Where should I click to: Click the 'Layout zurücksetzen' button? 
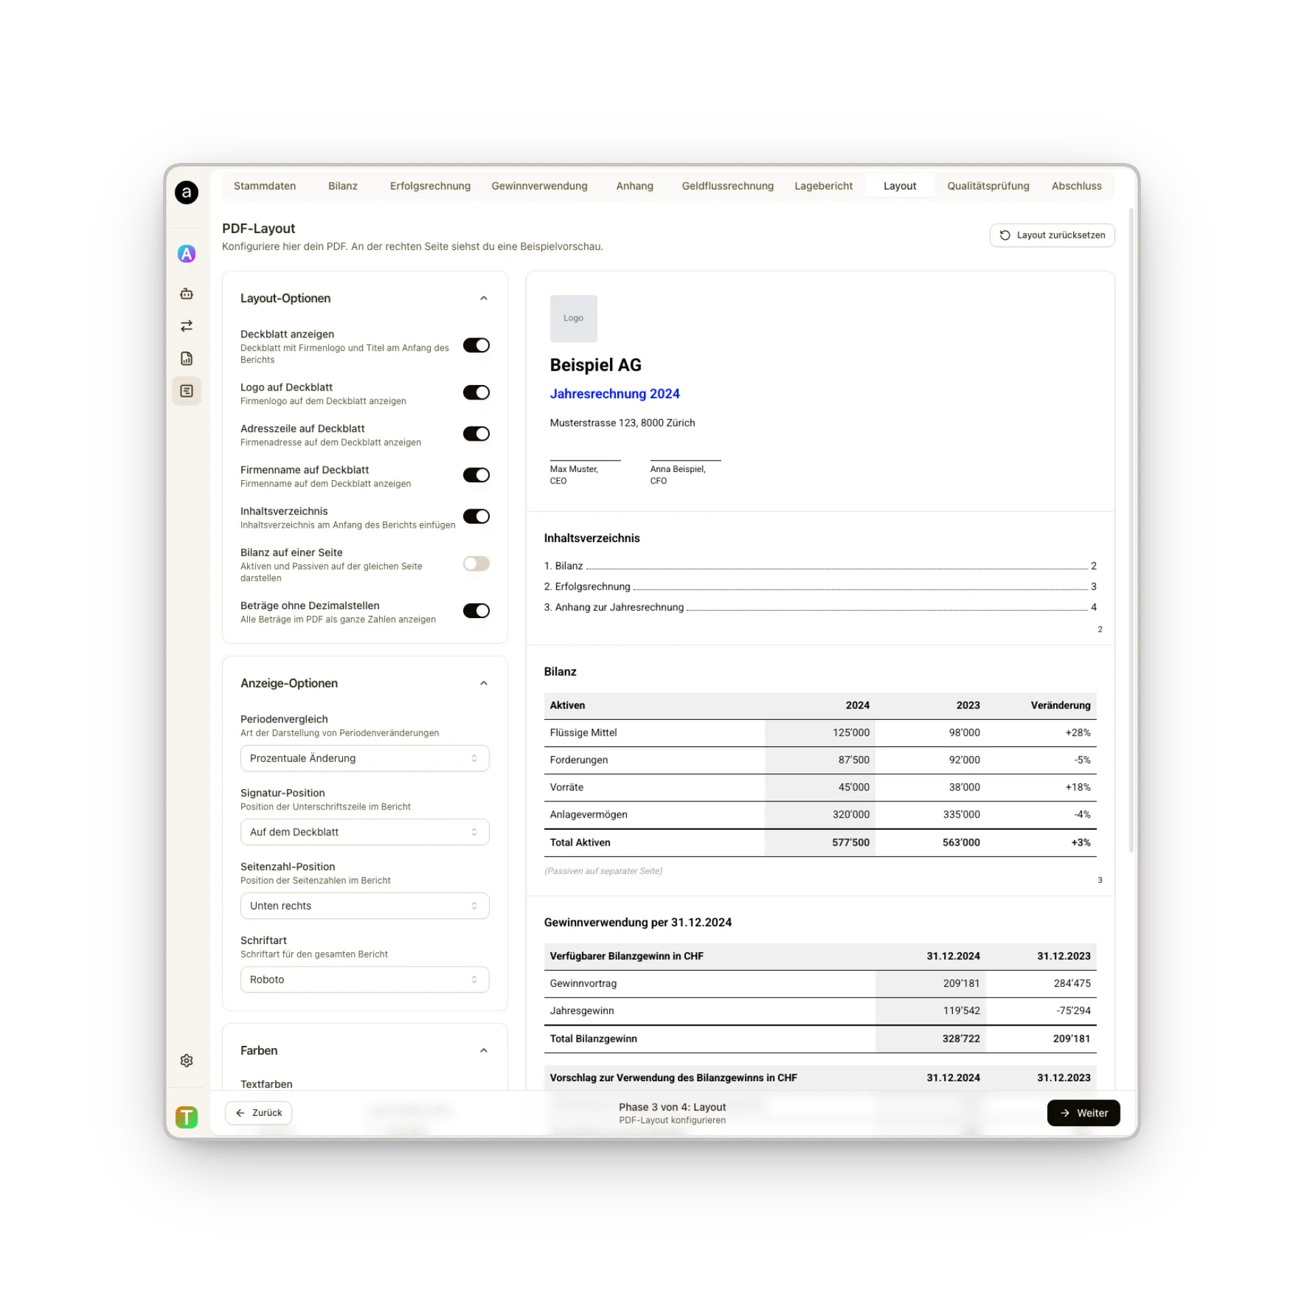click(1051, 236)
